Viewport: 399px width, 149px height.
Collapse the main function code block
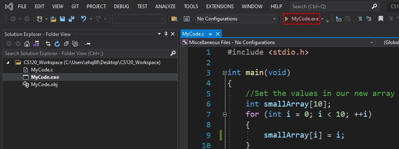tap(225, 73)
